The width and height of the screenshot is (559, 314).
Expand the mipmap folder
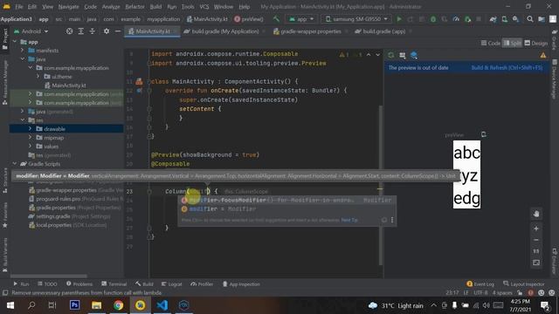click(x=31, y=138)
